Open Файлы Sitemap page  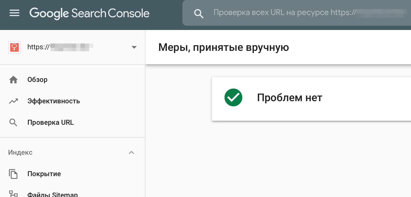pyautogui.click(x=53, y=194)
